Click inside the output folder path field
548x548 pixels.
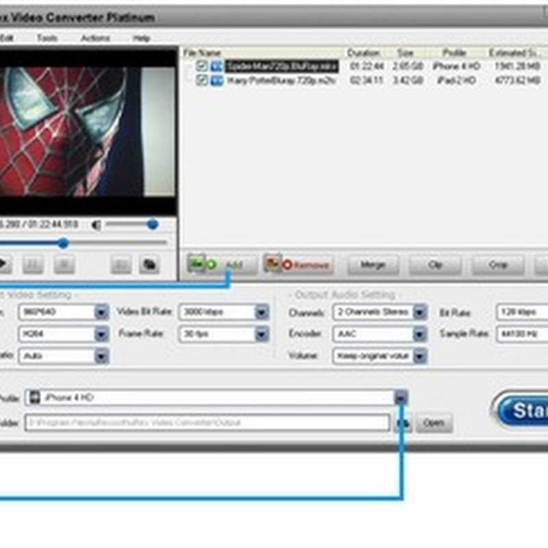(x=208, y=423)
